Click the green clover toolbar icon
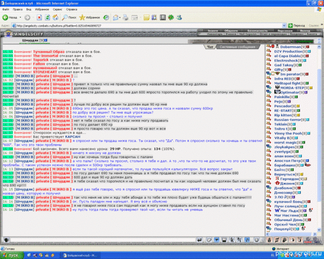This screenshot has height=259, width=324. 171,18
